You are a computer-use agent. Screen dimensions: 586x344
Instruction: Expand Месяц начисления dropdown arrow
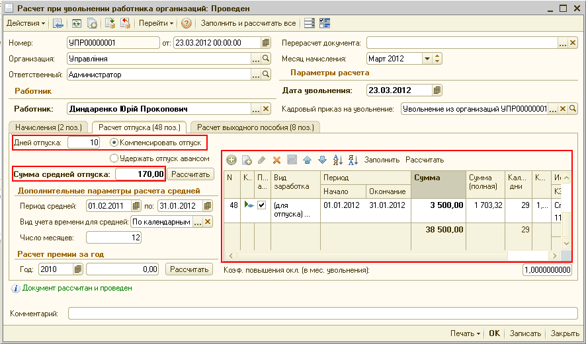[x=427, y=59]
